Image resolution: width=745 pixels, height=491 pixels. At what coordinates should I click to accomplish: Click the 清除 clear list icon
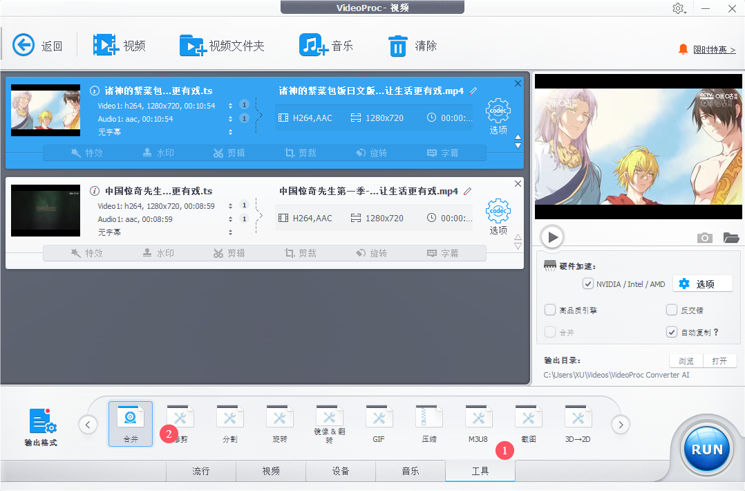point(398,45)
